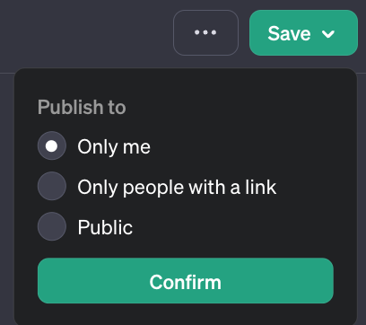Screen dimensions: 366x325
Task: Select the Public radio button
Action: click(x=52, y=226)
